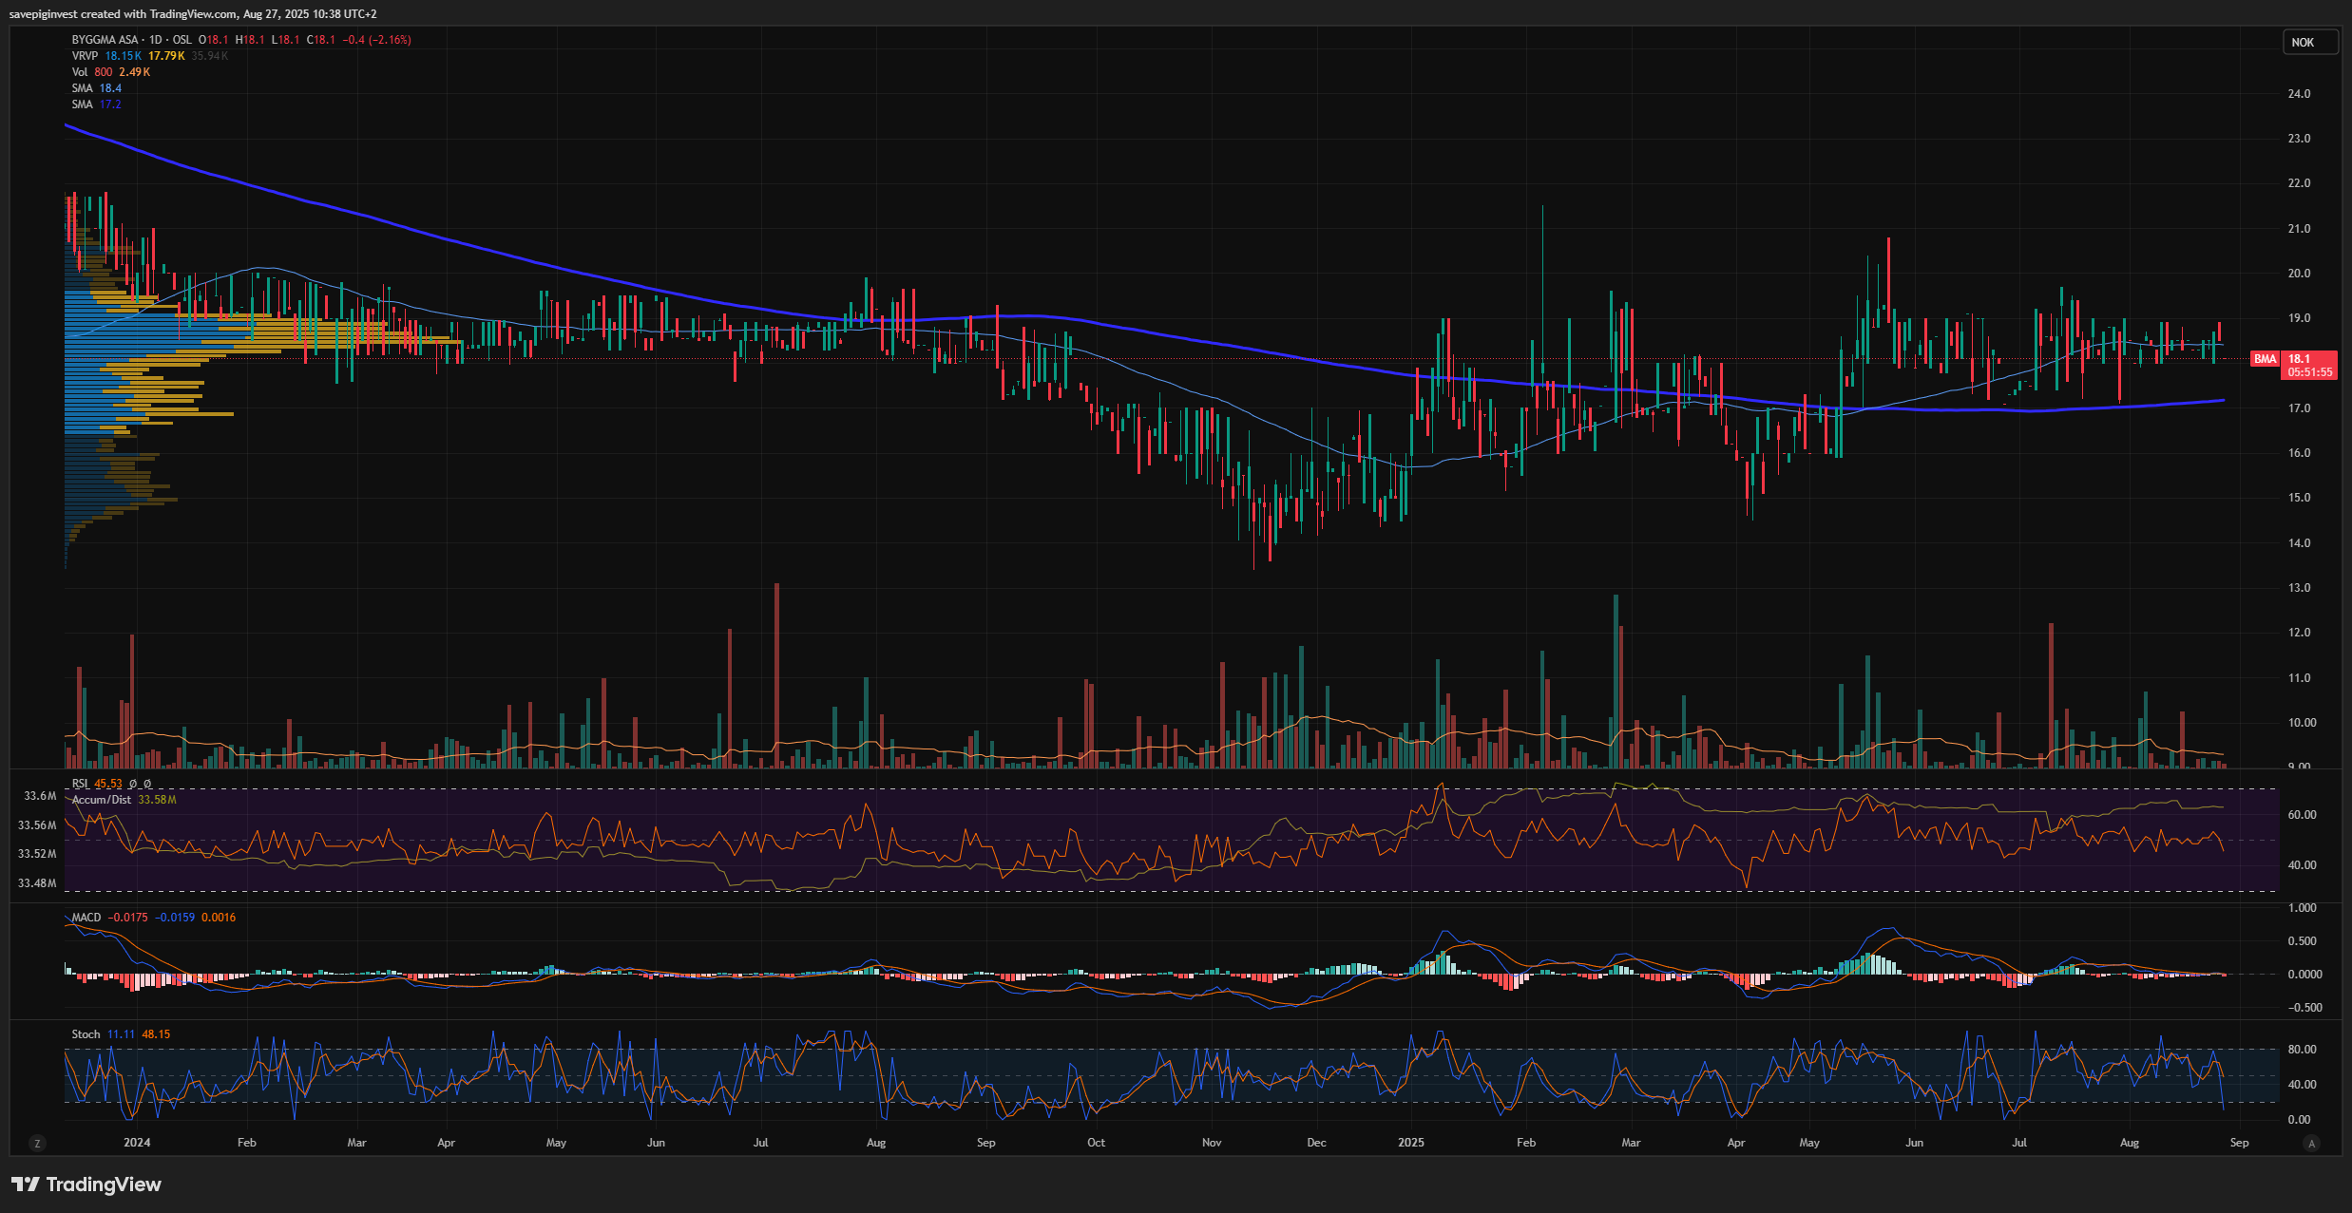Select the Vol indicator legend
This screenshot has width=2352, height=1213.
[x=80, y=72]
